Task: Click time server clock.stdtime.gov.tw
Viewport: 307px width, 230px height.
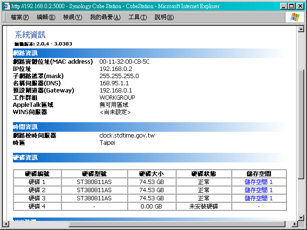Action: [x=127, y=136]
